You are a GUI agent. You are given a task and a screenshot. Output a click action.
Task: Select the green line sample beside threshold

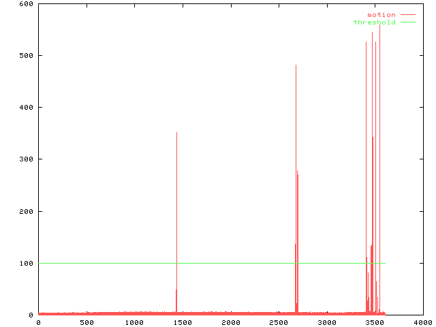(407, 22)
